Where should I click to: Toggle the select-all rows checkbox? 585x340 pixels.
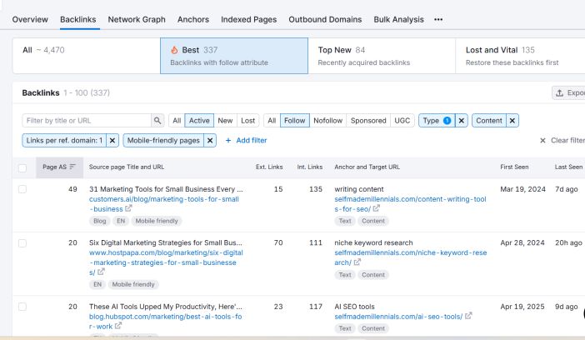[x=22, y=167]
